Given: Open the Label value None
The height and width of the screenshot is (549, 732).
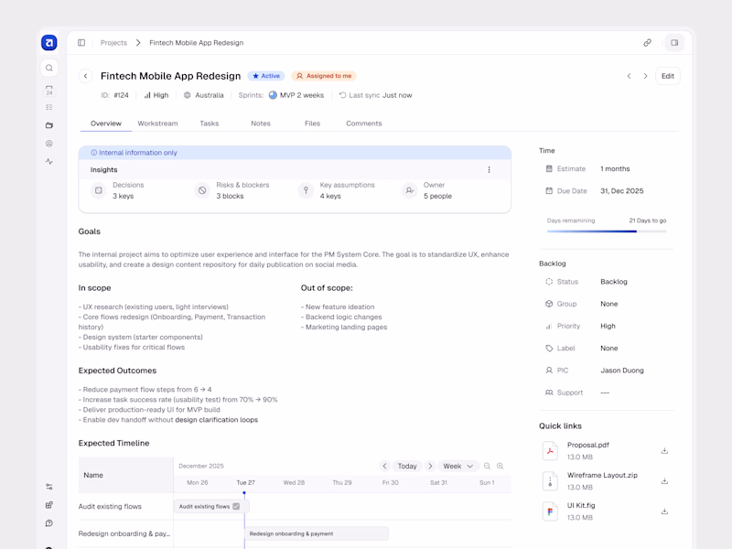Looking at the screenshot, I should 608,349.
